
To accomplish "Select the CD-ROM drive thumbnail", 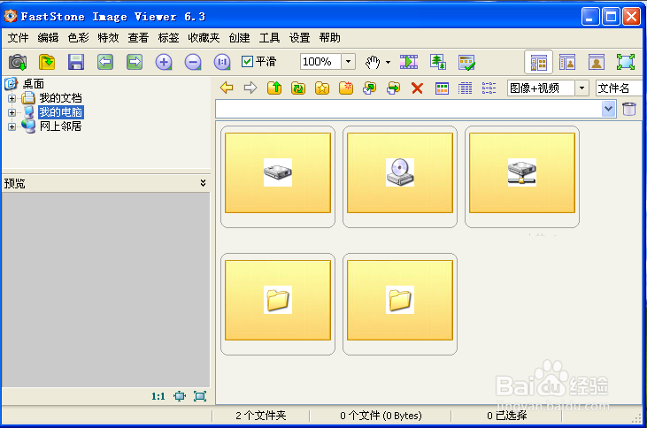I will [x=400, y=177].
